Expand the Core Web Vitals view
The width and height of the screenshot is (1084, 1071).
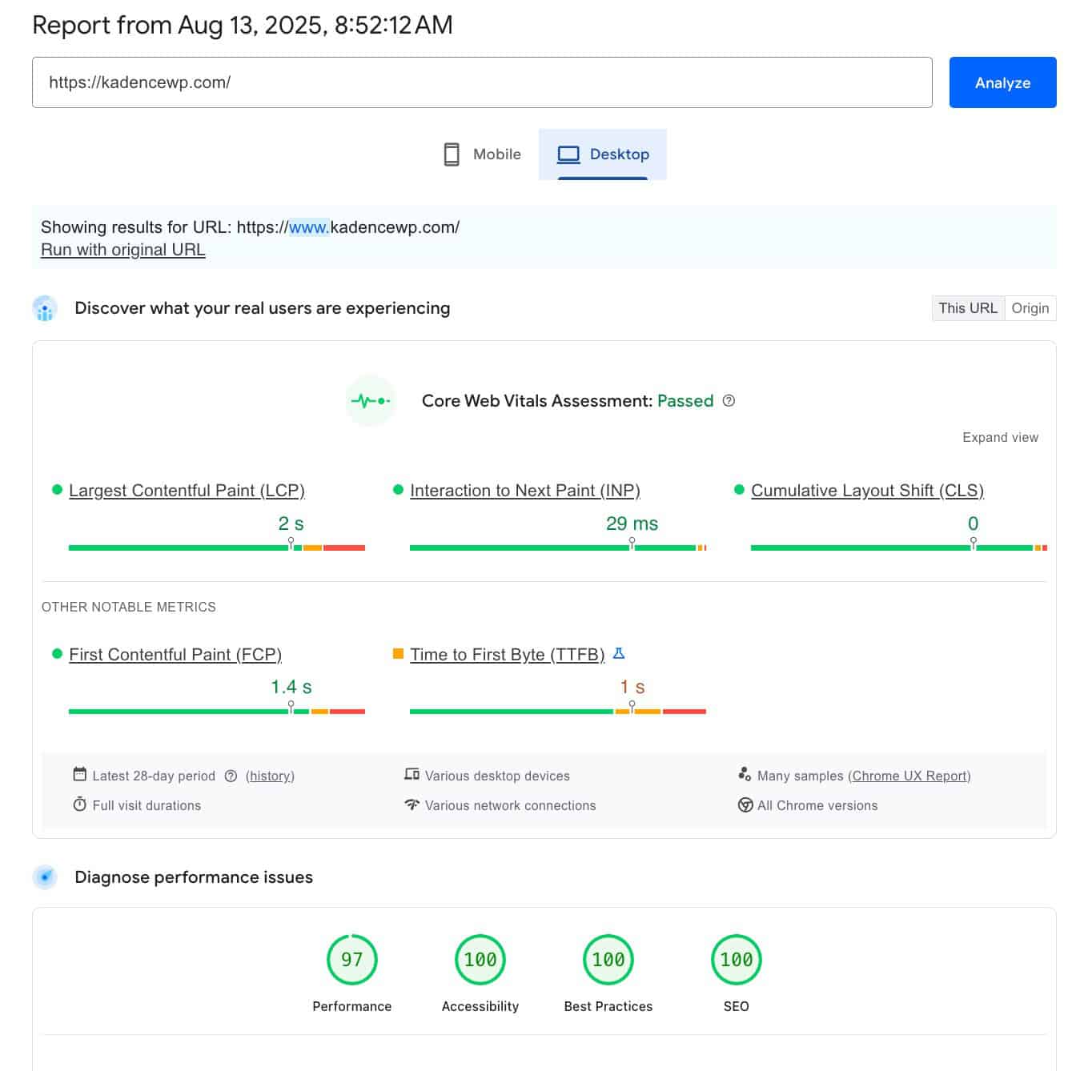(1000, 437)
